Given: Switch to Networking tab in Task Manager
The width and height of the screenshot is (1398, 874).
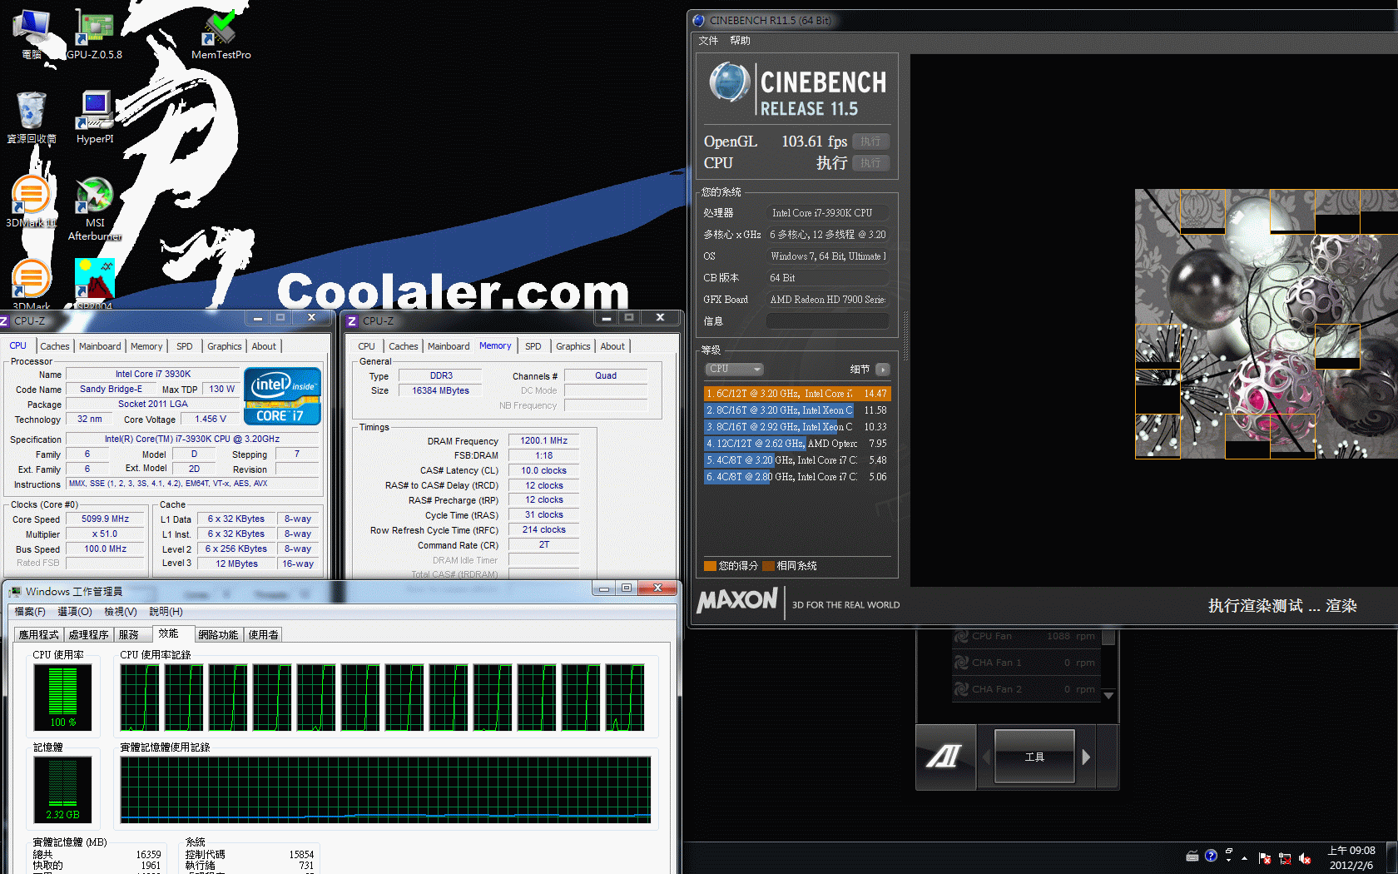Looking at the screenshot, I should (218, 634).
